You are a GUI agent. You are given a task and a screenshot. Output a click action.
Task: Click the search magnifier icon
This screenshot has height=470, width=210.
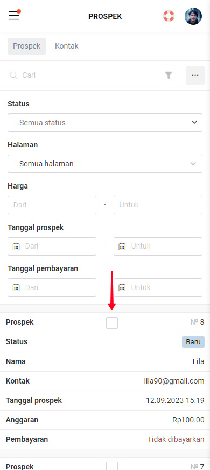(x=13, y=75)
